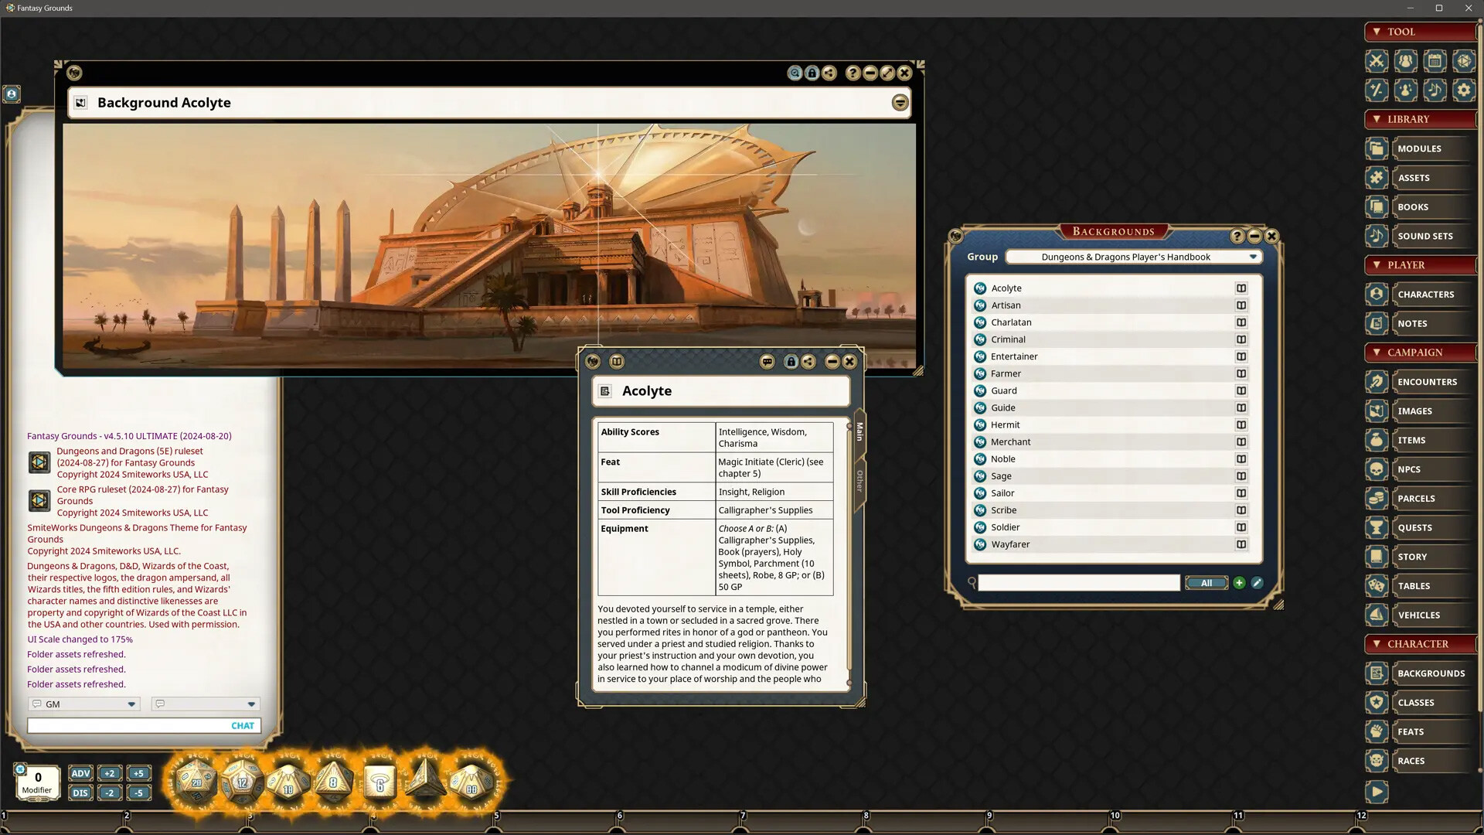1484x835 pixels.
Task: Select the +/- Modifiers tool icon
Action: pos(1376,90)
